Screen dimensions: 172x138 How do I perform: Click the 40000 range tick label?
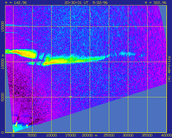coord(166,135)
